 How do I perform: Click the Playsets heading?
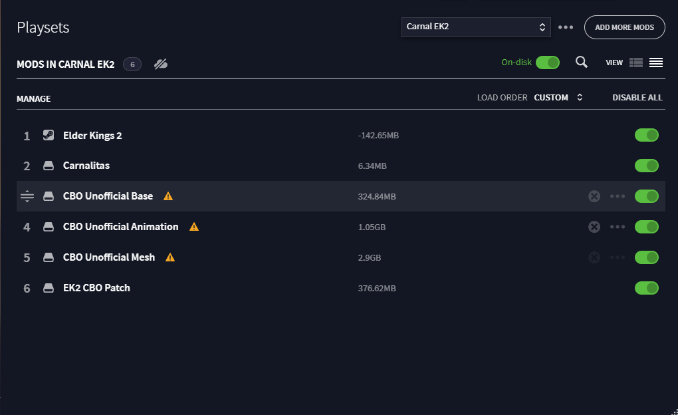tap(43, 27)
